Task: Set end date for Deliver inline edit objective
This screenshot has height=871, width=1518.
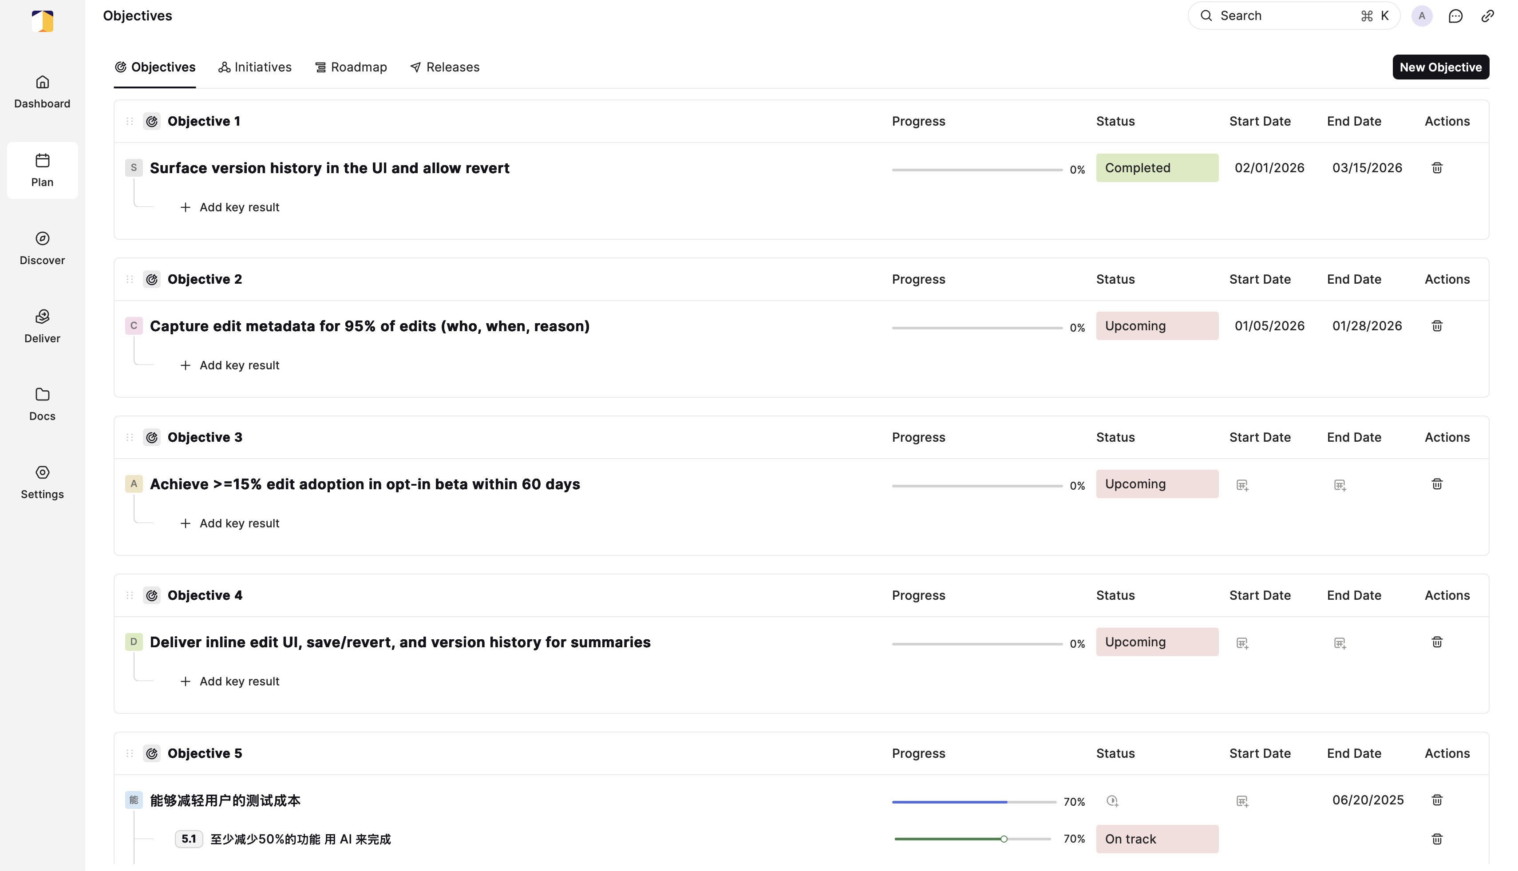Action: click(x=1340, y=643)
